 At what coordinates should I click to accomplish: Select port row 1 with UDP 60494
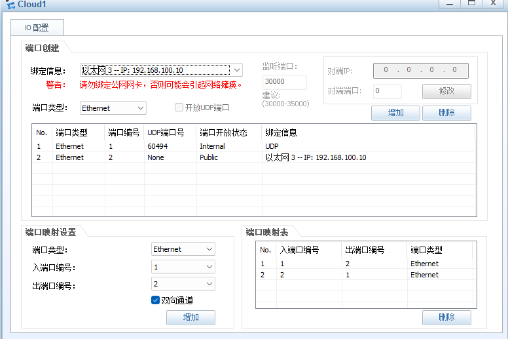(x=254, y=146)
